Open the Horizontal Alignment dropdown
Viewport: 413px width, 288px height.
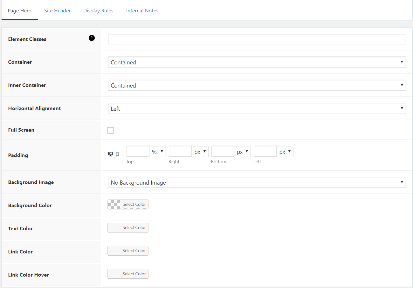pyautogui.click(x=257, y=108)
